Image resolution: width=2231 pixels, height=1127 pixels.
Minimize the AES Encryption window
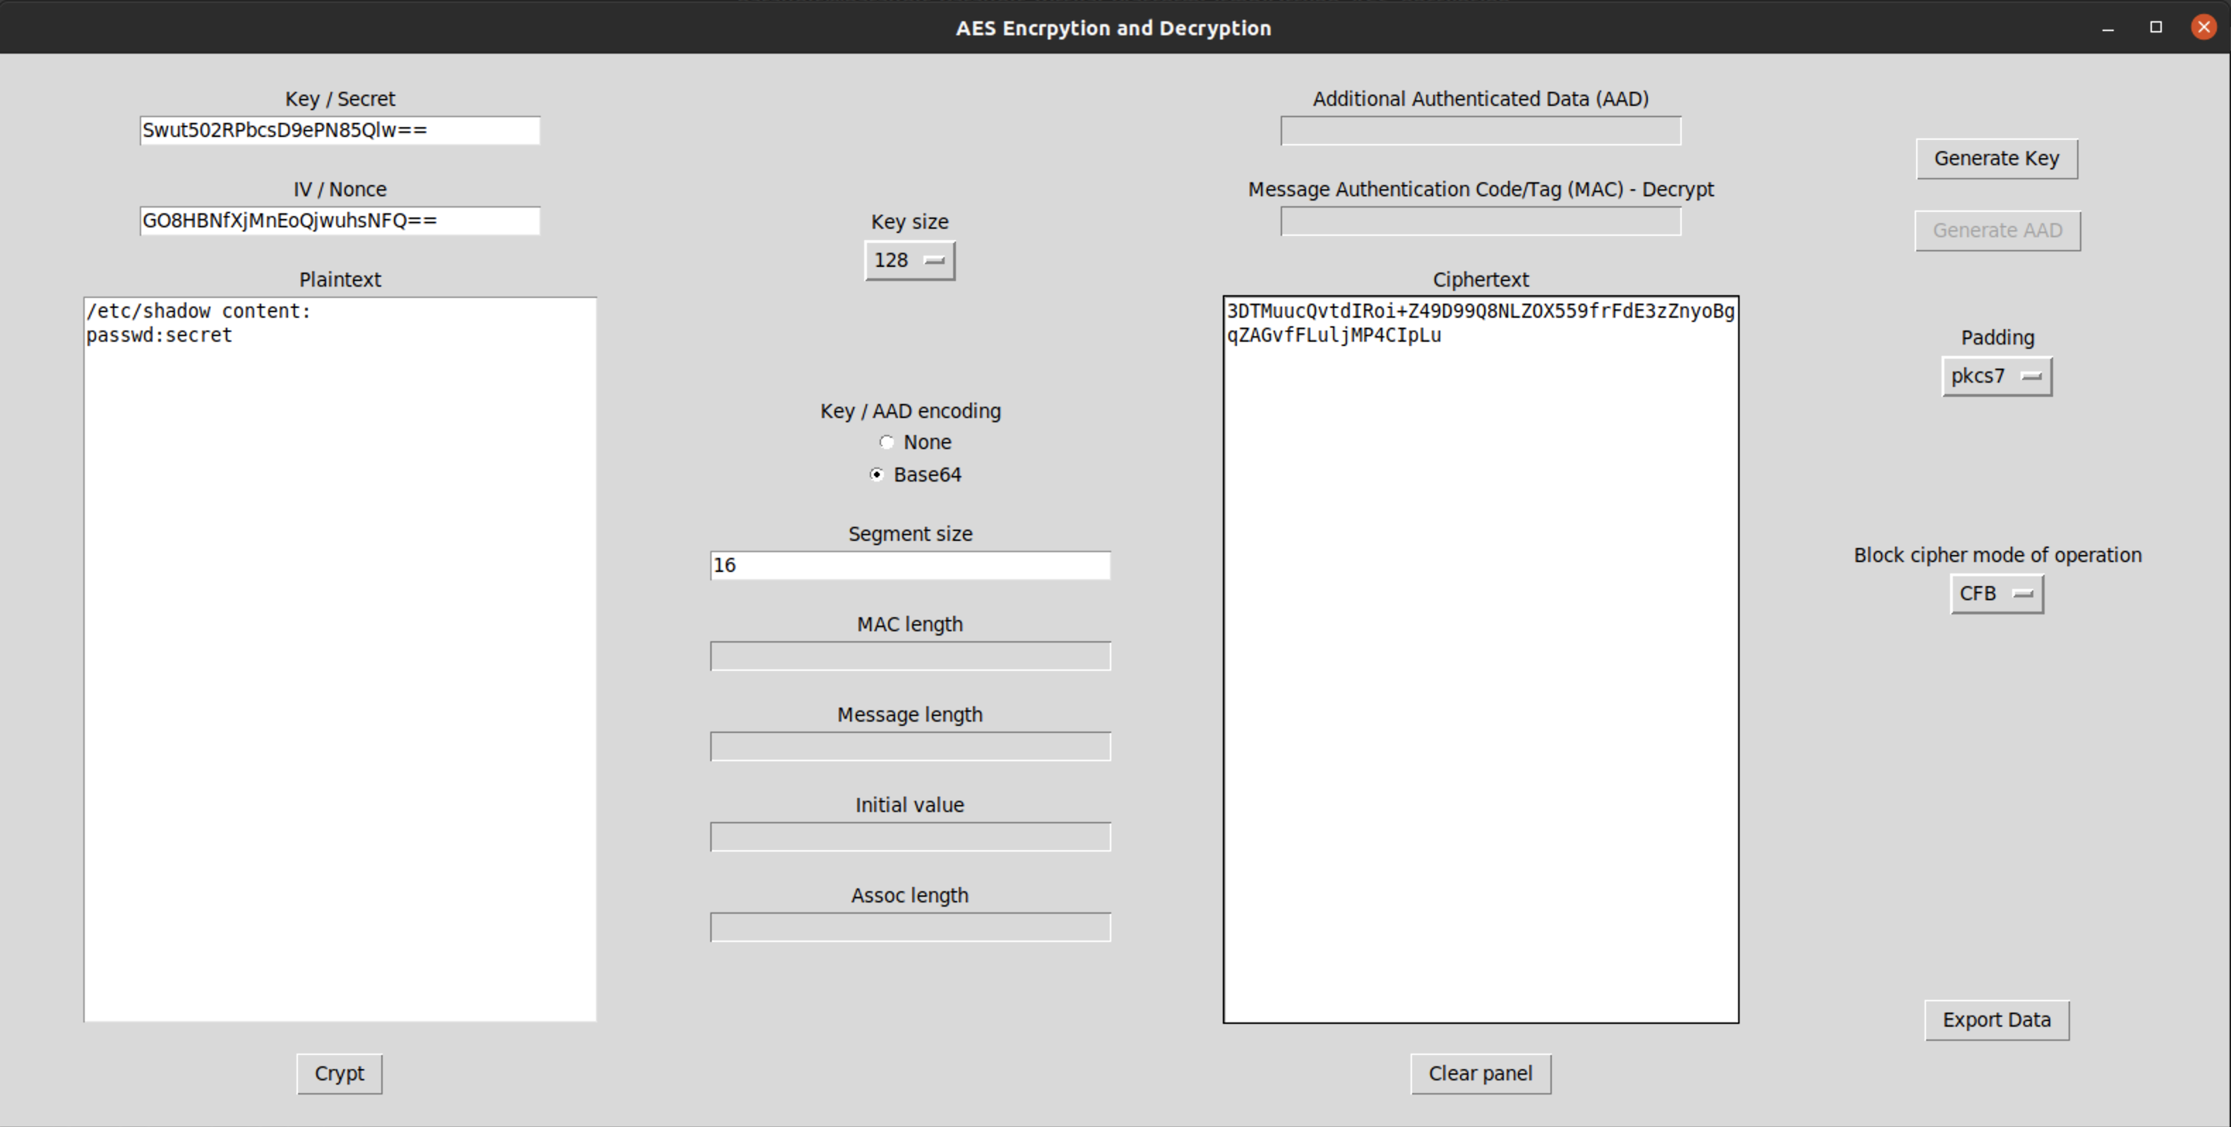[2107, 28]
